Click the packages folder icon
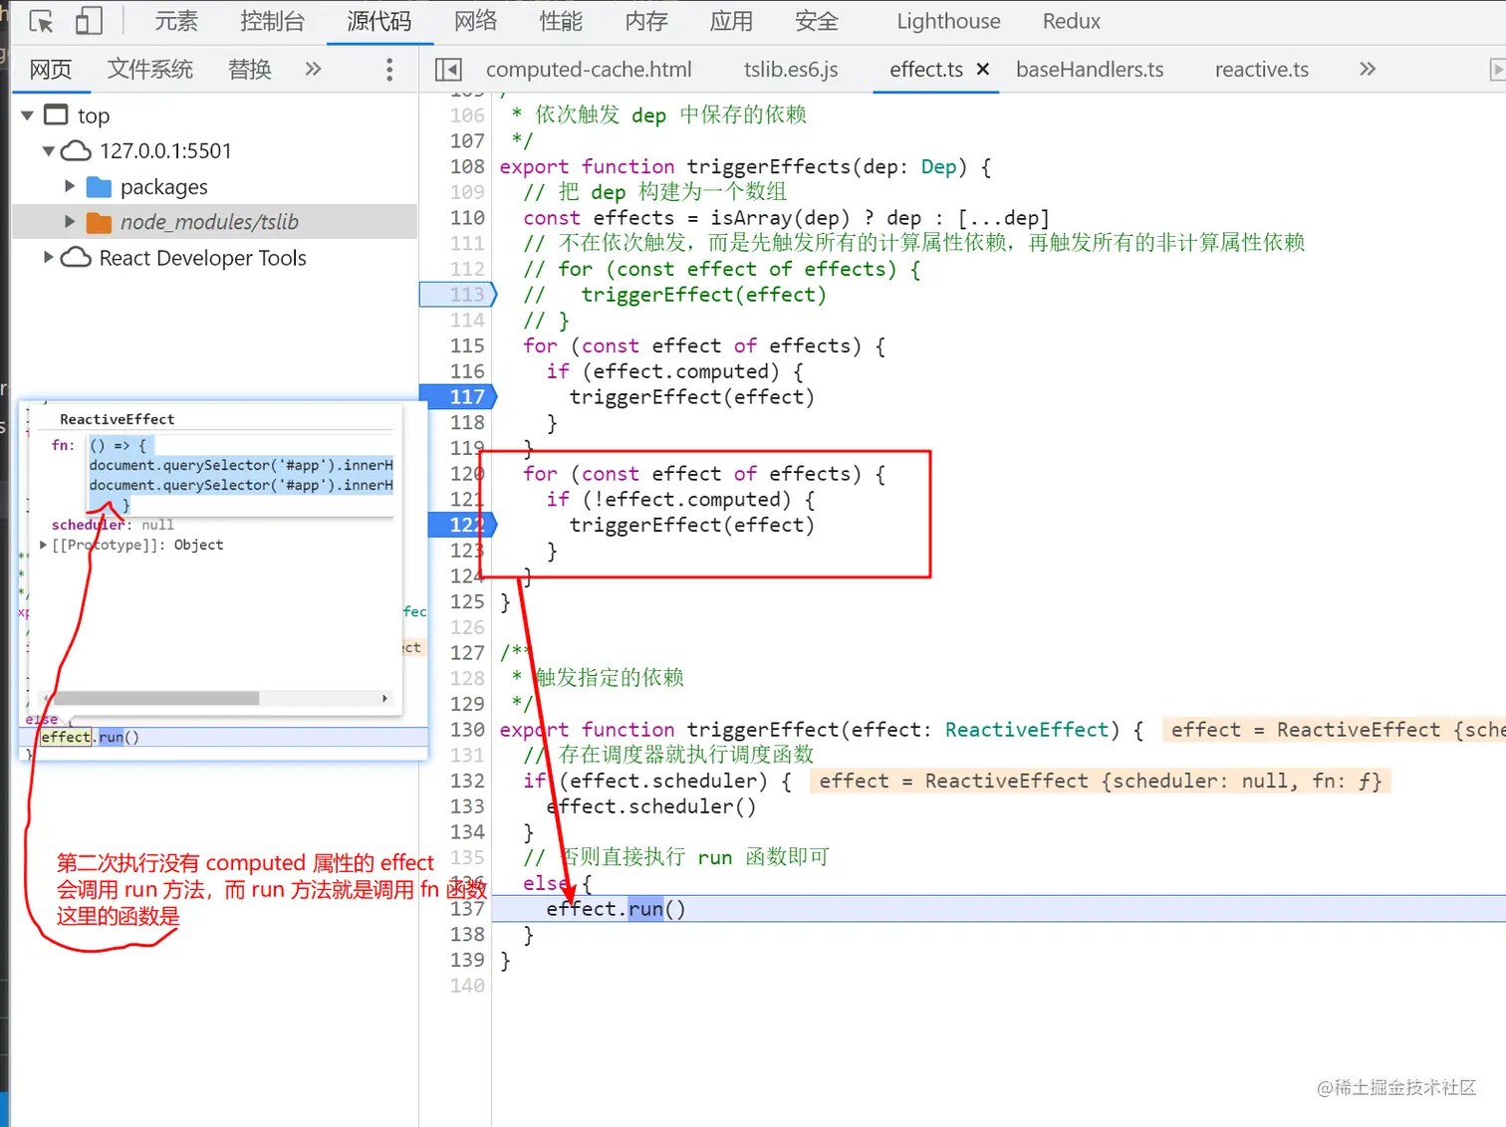This screenshot has height=1127, width=1506. tap(99, 187)
